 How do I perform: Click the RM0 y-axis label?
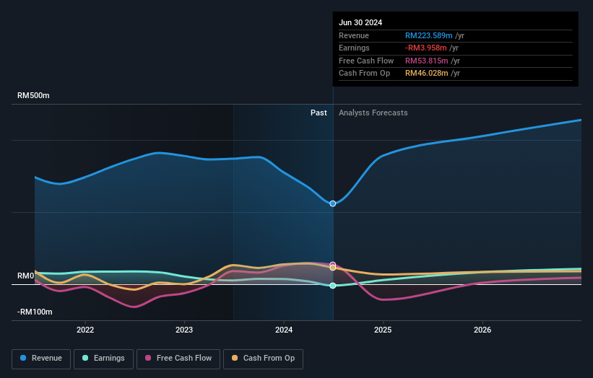[26, 276]
